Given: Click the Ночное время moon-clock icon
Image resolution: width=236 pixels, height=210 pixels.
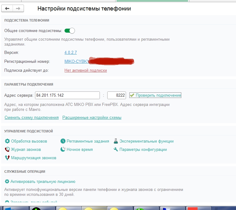Looking at the screenshot, I should (63, 150).
